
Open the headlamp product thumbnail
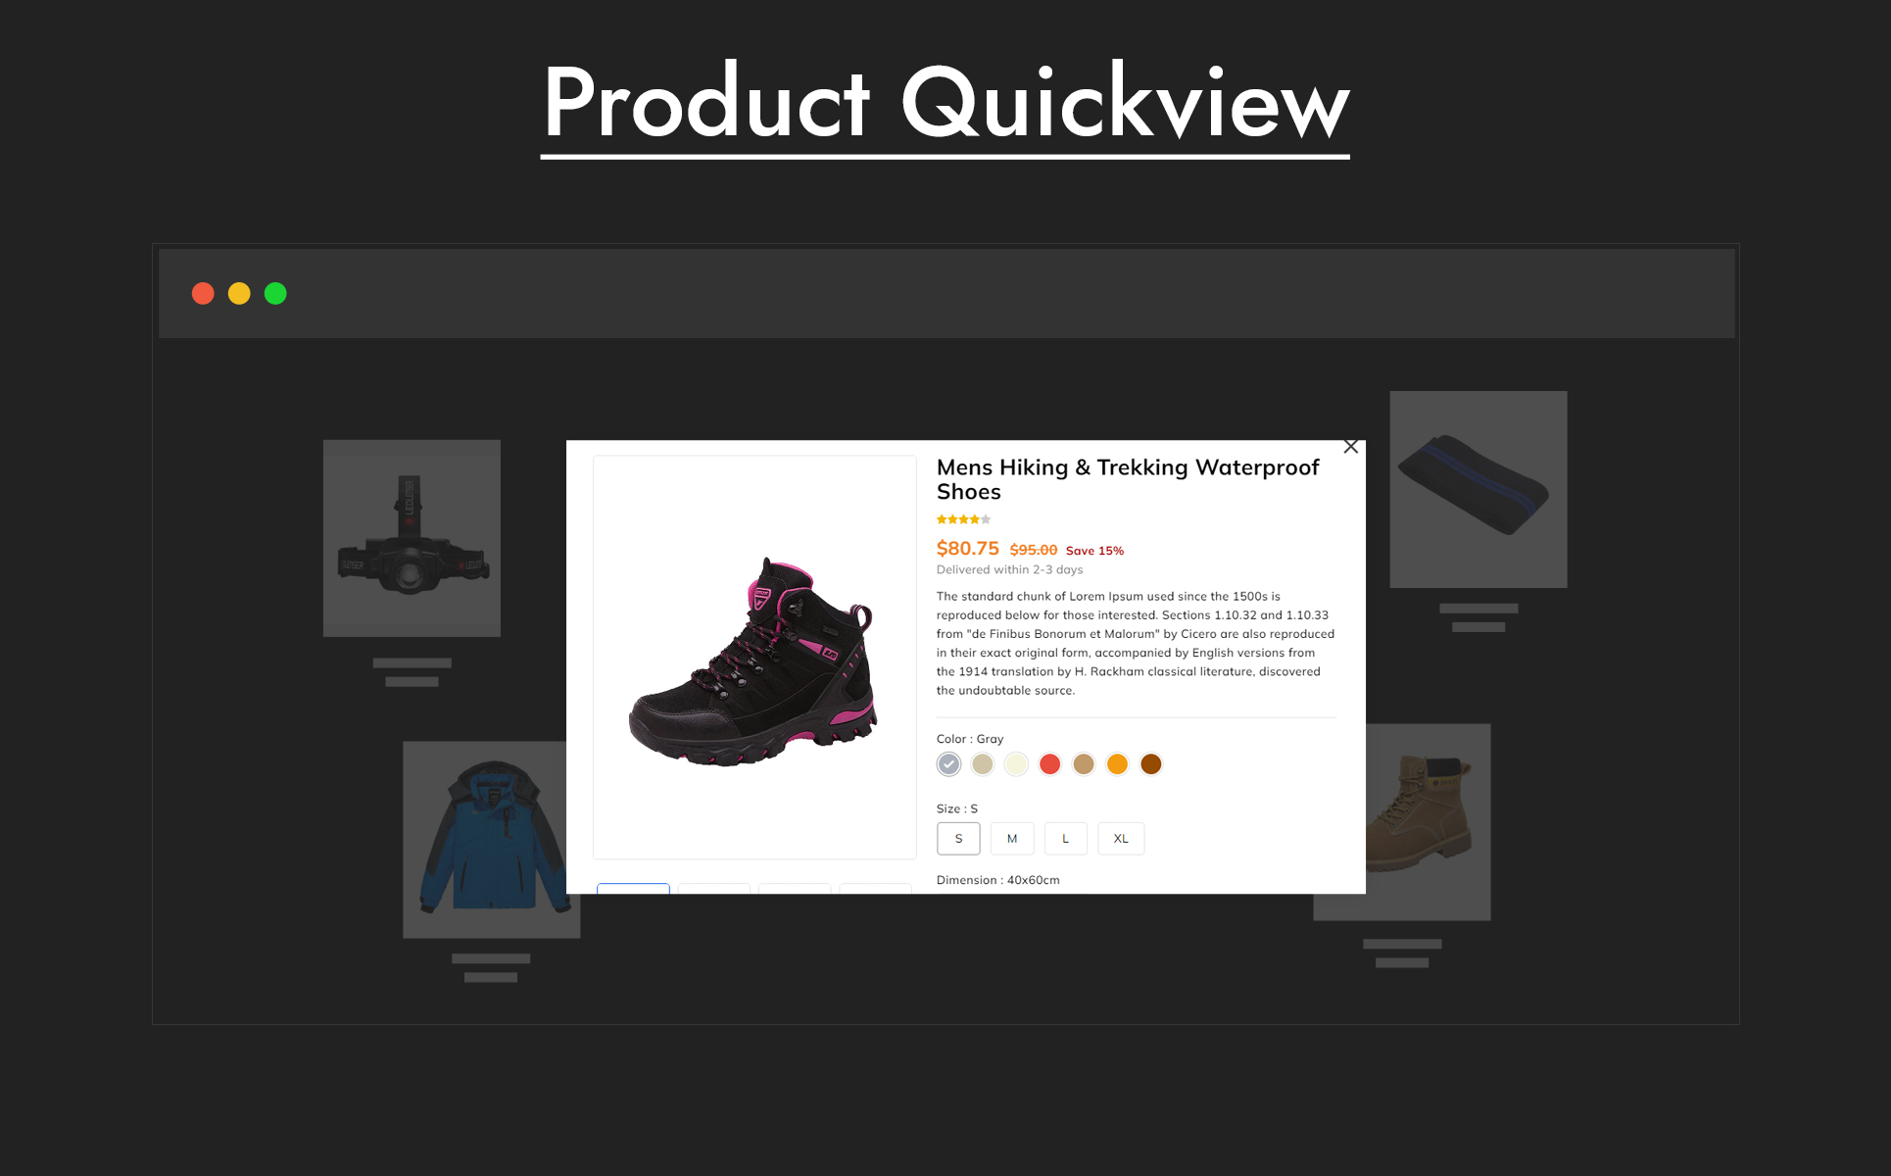(x=412, y=538)
